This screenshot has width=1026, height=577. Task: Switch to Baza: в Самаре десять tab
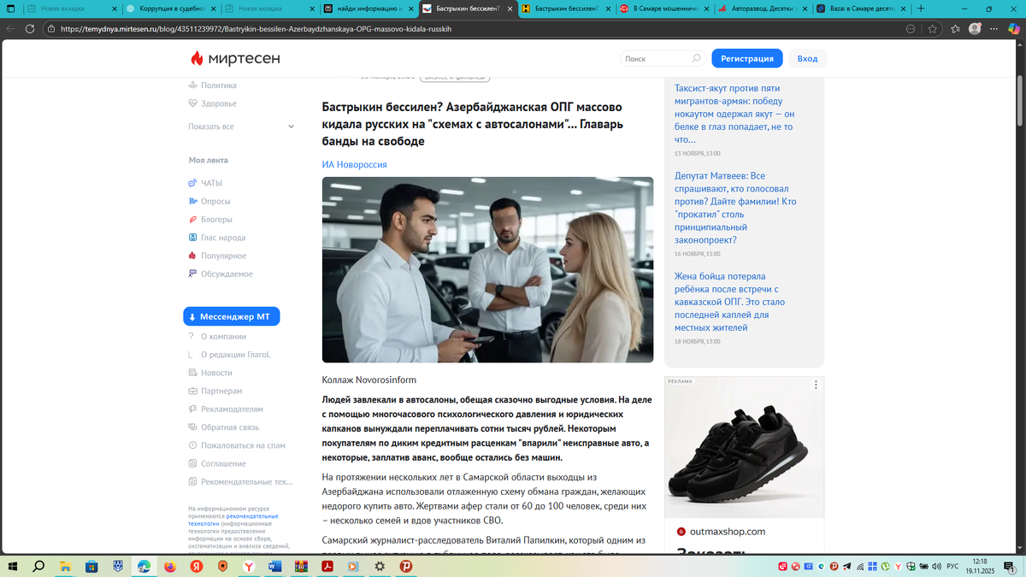(x=864, y=9)
